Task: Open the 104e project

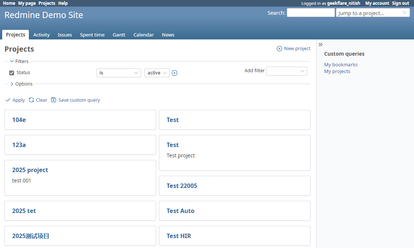Action: [x=19, y=120]
